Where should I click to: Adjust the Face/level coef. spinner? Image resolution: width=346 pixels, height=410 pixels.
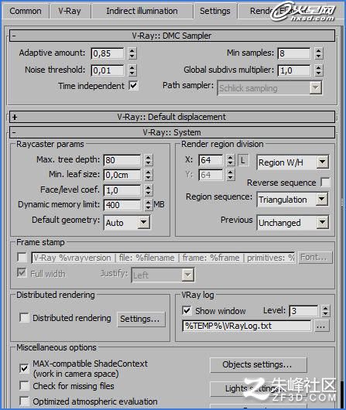click(149, 190)
